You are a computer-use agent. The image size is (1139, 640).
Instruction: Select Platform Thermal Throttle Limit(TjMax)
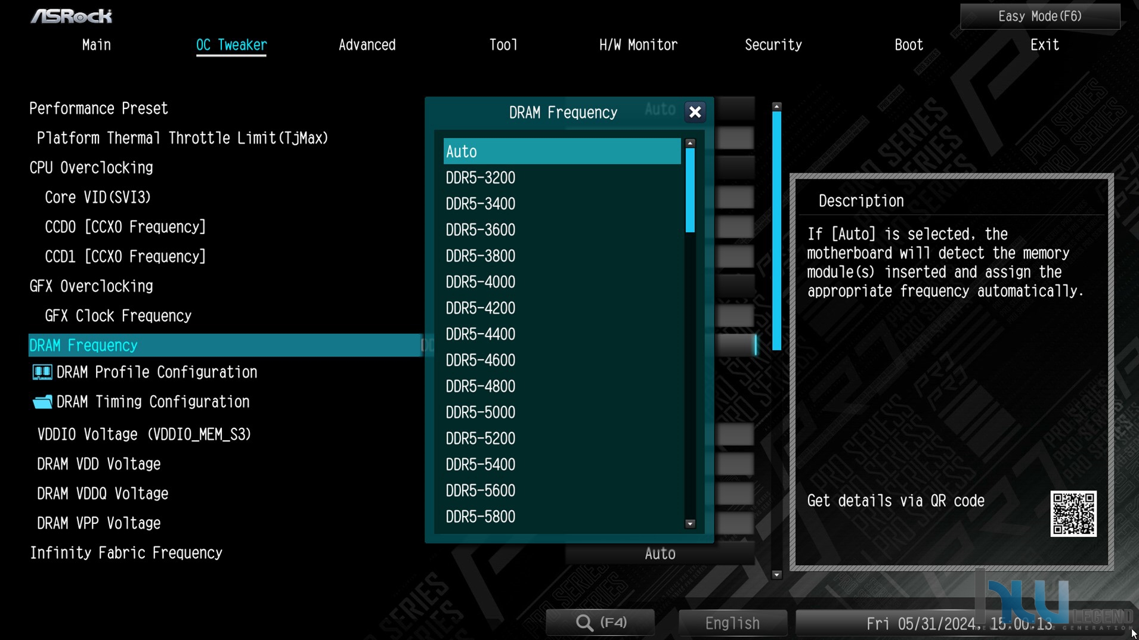pos(182,138)
